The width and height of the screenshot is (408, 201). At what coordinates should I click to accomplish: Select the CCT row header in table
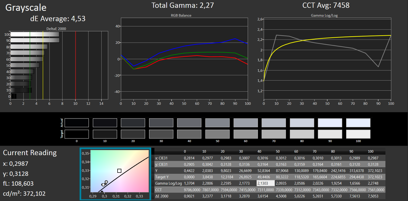click(x=158, y=190)
